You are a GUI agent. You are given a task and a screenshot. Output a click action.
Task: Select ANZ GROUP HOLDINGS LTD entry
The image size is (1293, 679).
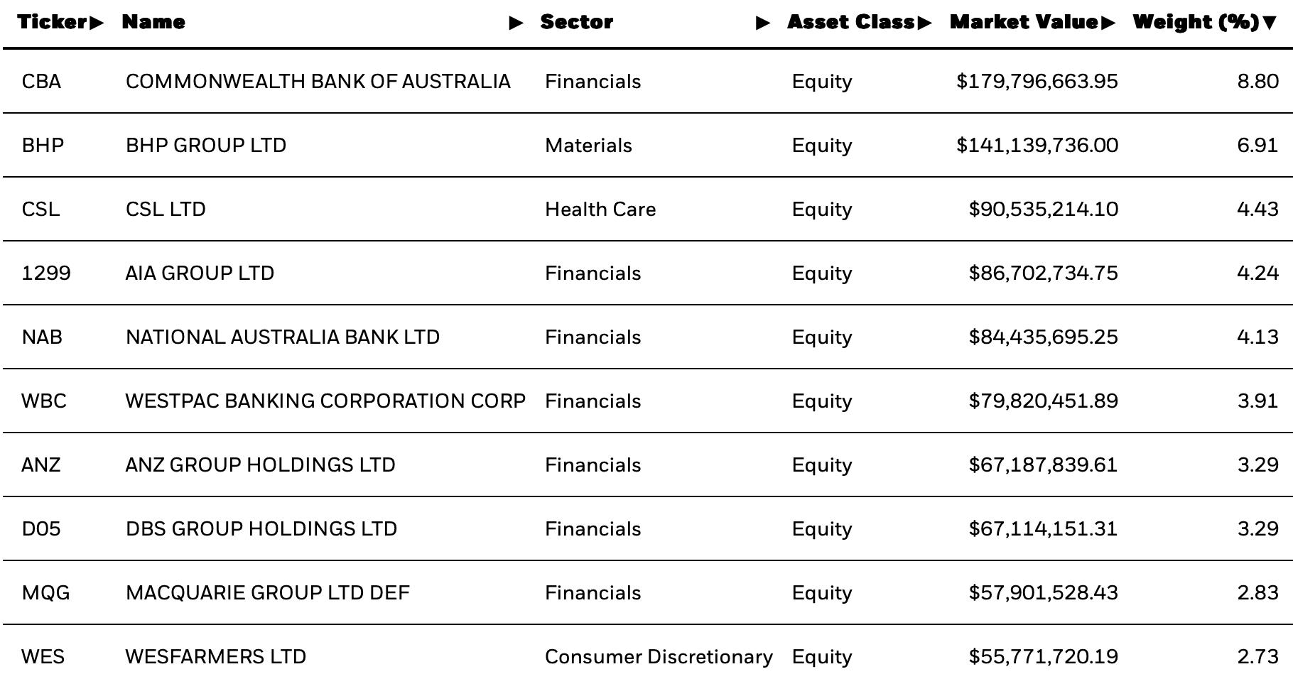(x=260, y=465)
